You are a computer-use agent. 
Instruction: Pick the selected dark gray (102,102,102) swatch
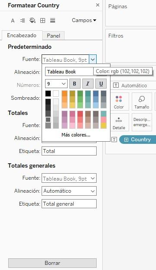48,120
